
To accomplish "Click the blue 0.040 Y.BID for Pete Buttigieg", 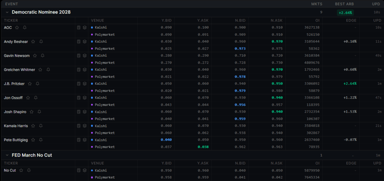I will (x=166, y=140).
